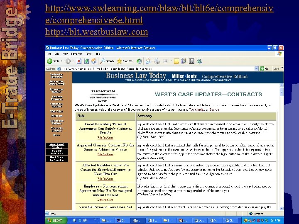Click the Print printer icon
The width and height of the screenshot is (299, 224).
(157, 61)
